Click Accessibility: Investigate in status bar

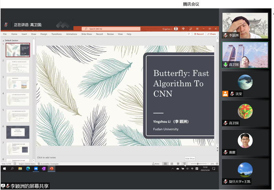[48, 164]
